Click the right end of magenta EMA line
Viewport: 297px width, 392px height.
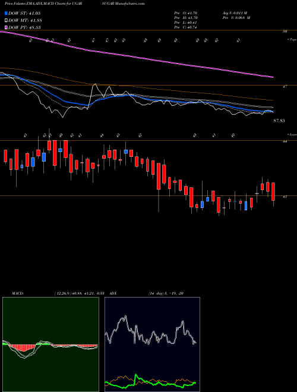coord(272,77)
